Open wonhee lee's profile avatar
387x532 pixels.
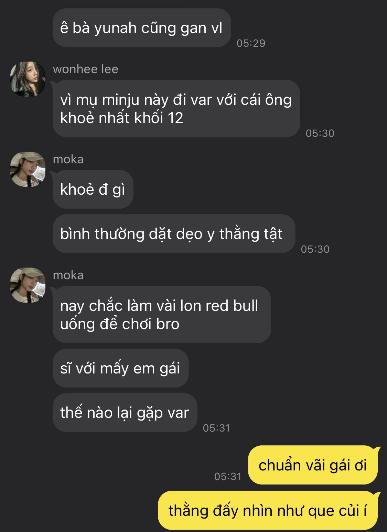28,79
